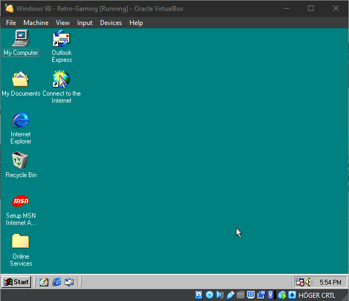
Task: Open the File menu
Action: [x=11, y=23]
